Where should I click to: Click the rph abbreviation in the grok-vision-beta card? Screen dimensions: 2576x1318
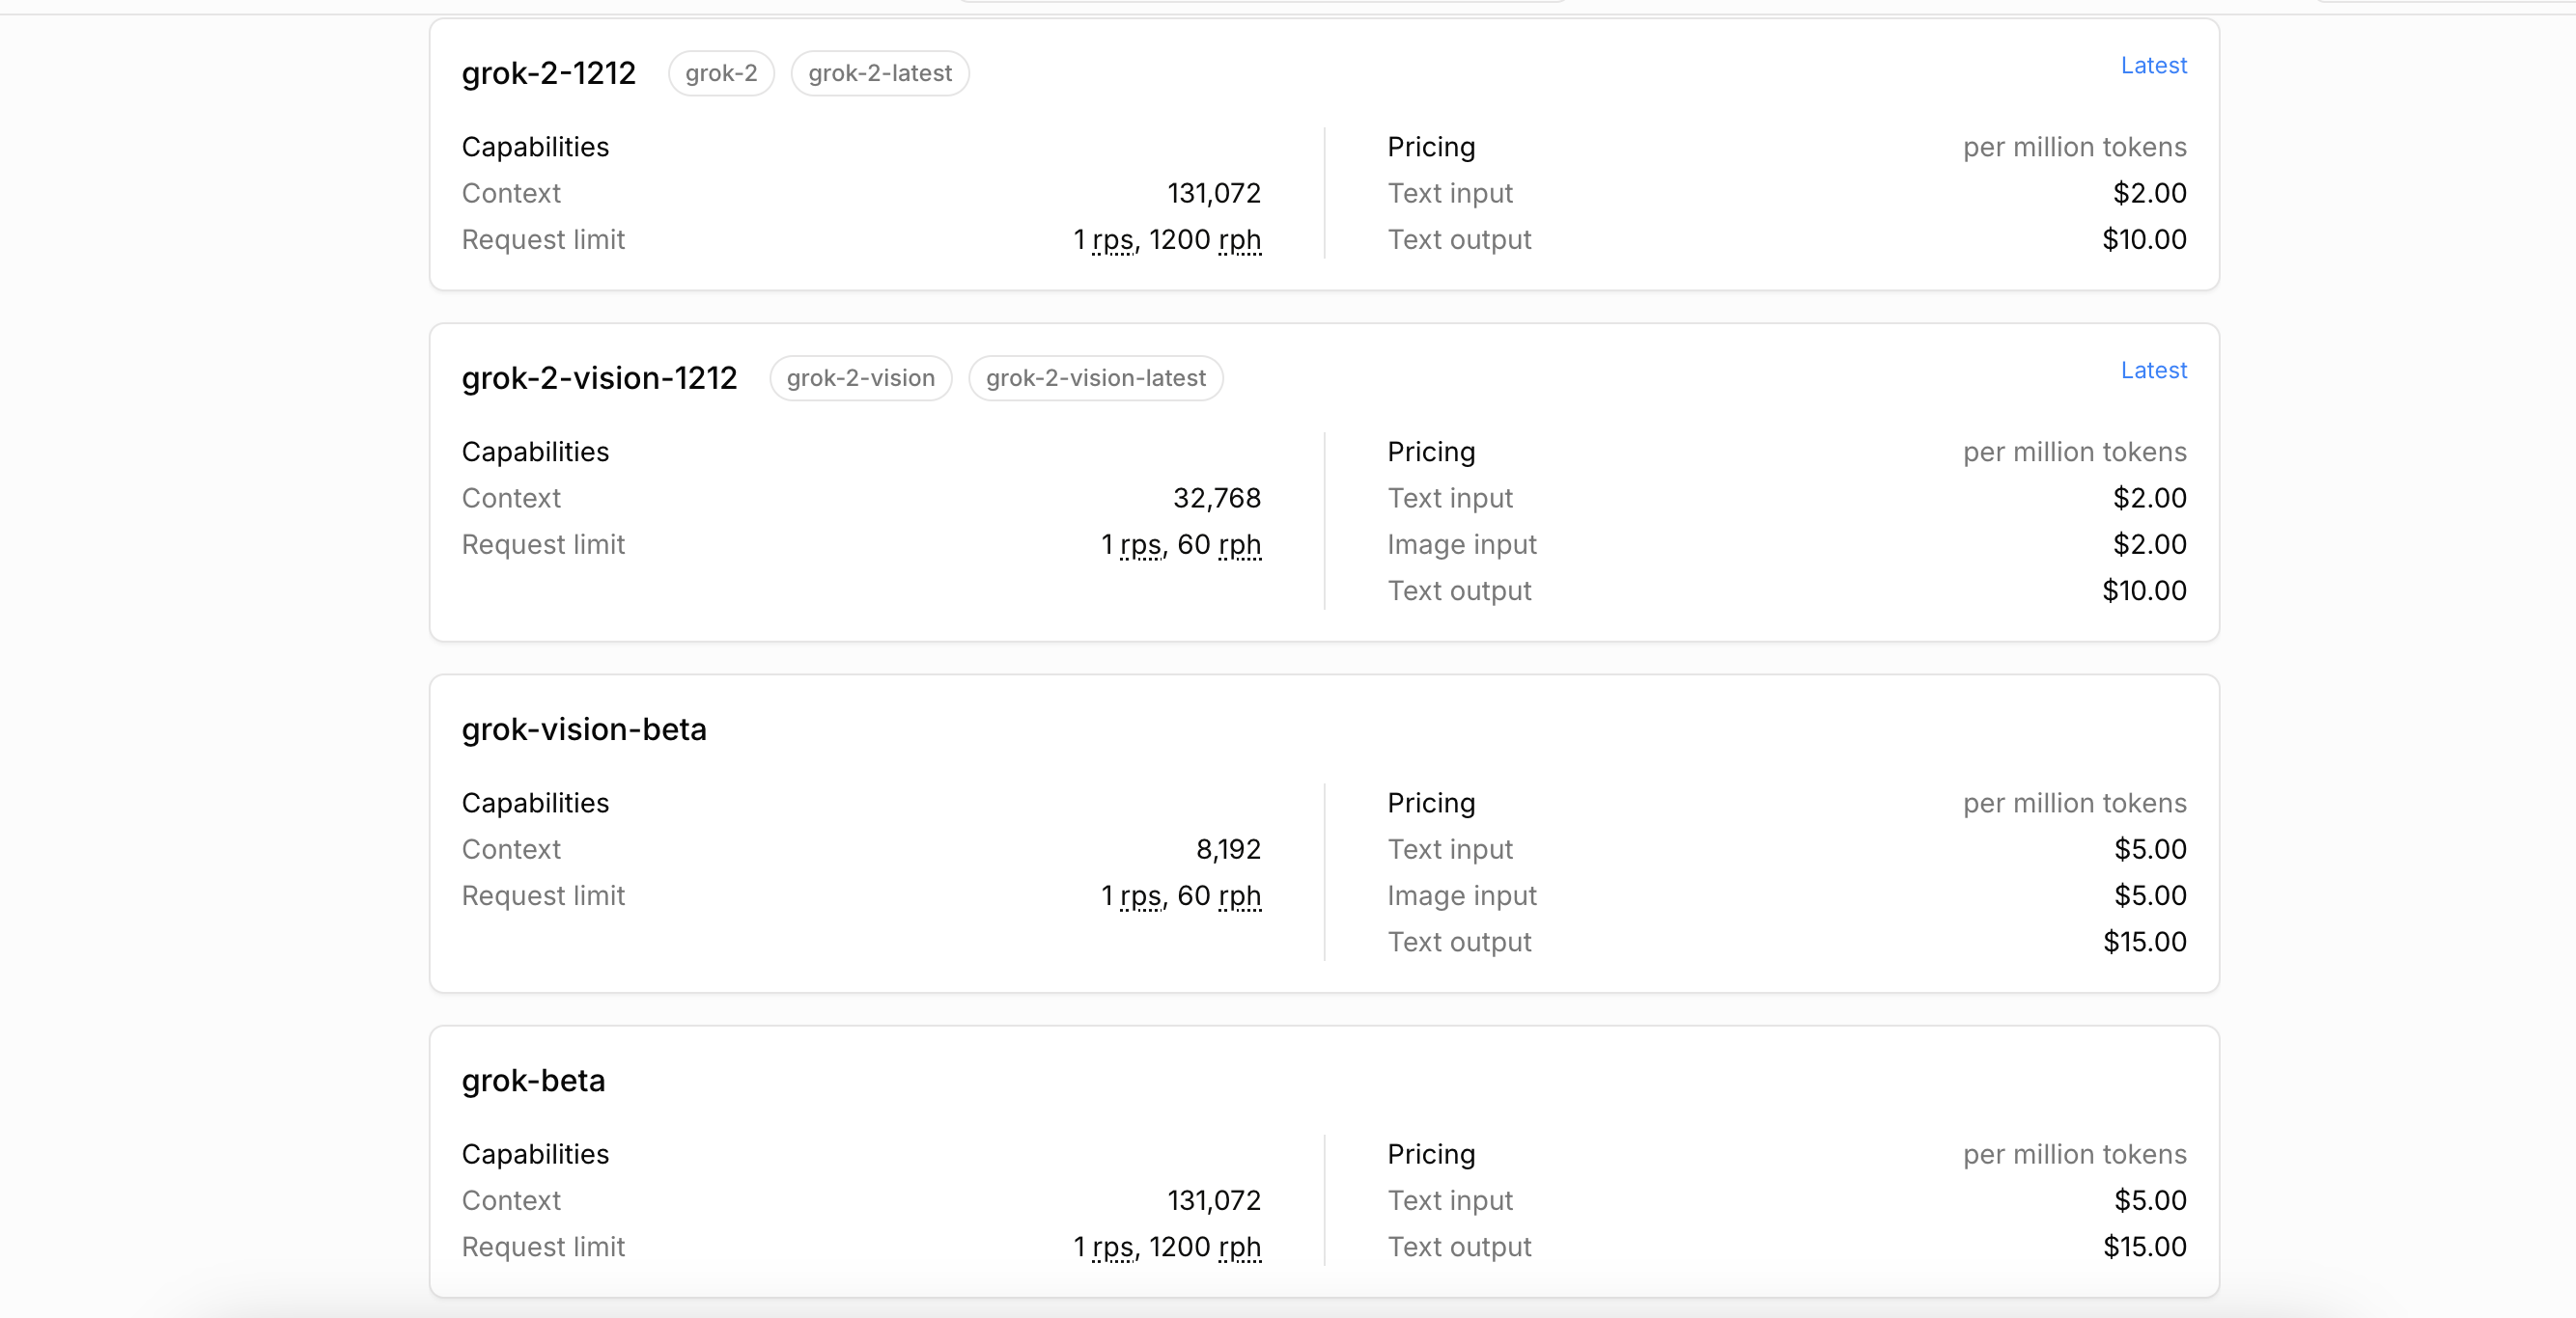click(x=1239, y=895)
